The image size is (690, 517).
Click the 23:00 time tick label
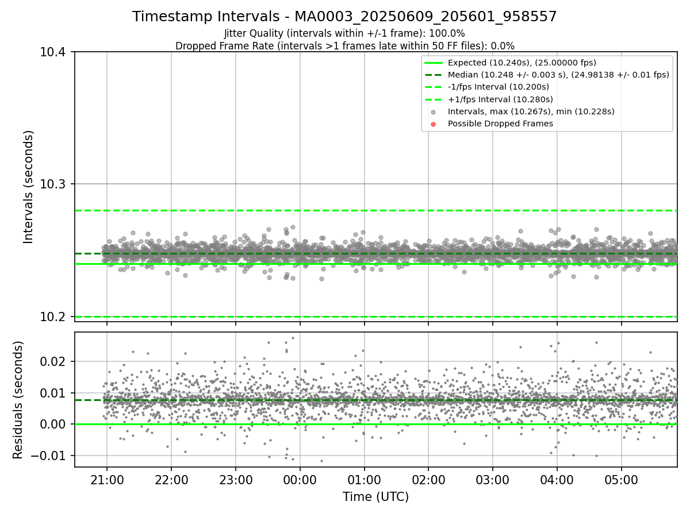coord(235,479)
